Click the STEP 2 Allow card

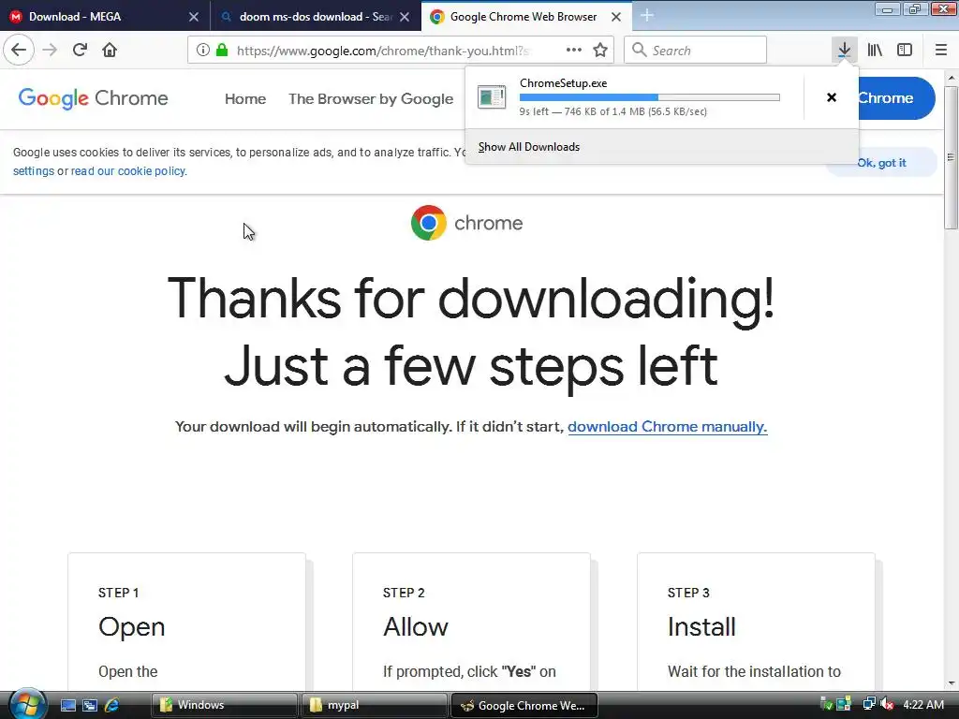[x=472, y=622]
